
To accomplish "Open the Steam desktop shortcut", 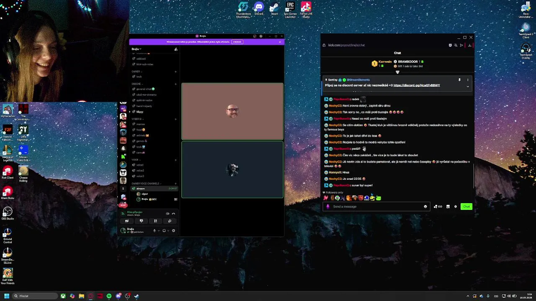I will click(x=274, y=9).
